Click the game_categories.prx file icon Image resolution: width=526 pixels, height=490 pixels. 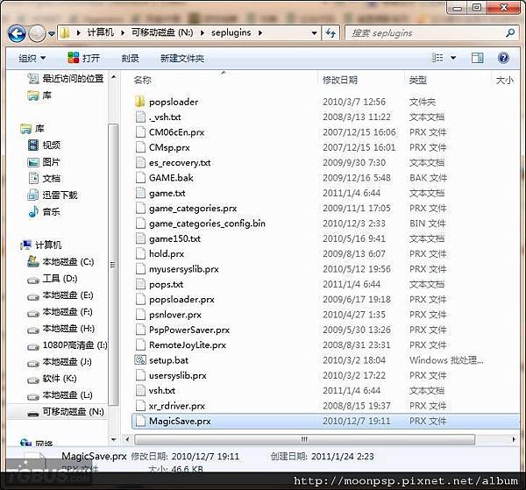pyautogui.click(x=140, y=208)
